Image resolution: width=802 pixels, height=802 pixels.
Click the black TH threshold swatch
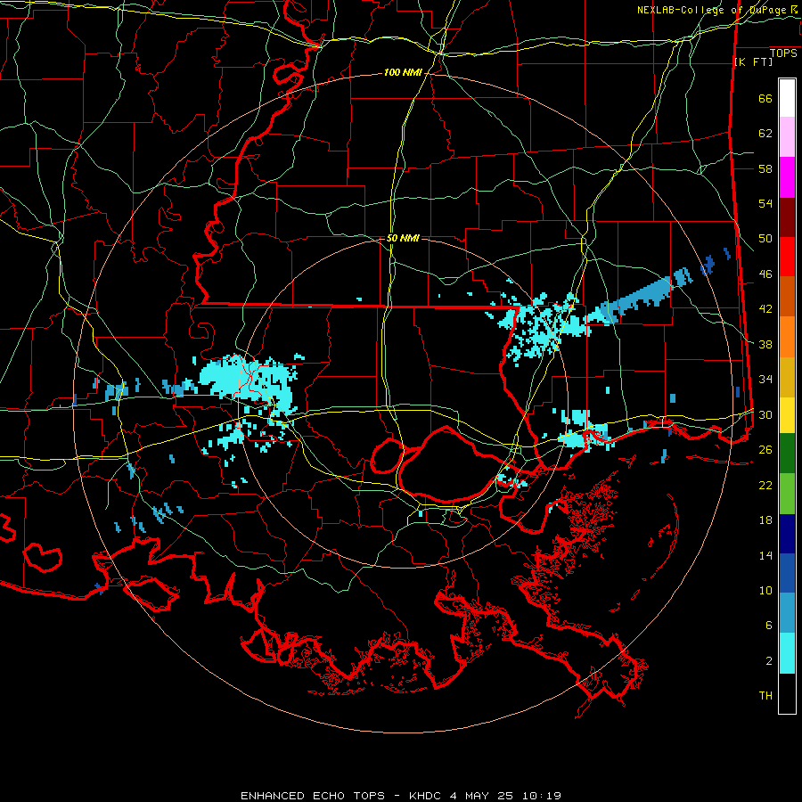point(787,693)
